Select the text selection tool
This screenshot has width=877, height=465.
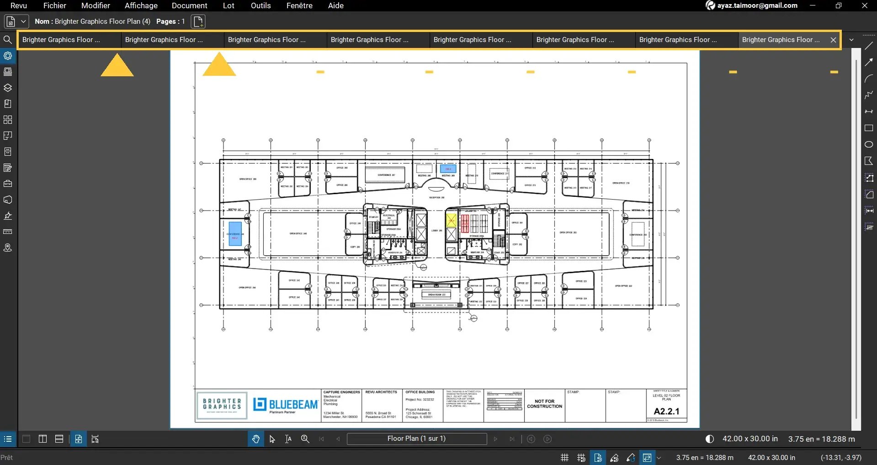pyautogui.click(x=288, y=439)
